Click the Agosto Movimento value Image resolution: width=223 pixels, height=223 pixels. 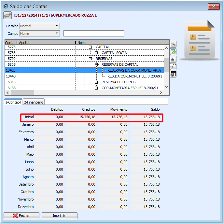(124, 177)
